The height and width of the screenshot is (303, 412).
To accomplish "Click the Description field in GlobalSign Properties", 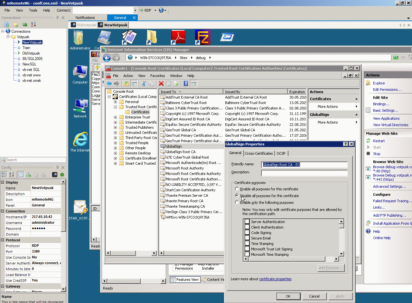I will coord(304,173).
